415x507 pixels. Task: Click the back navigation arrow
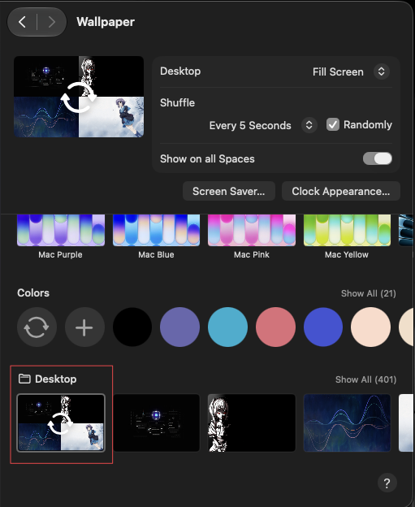[x=22, y=22]
